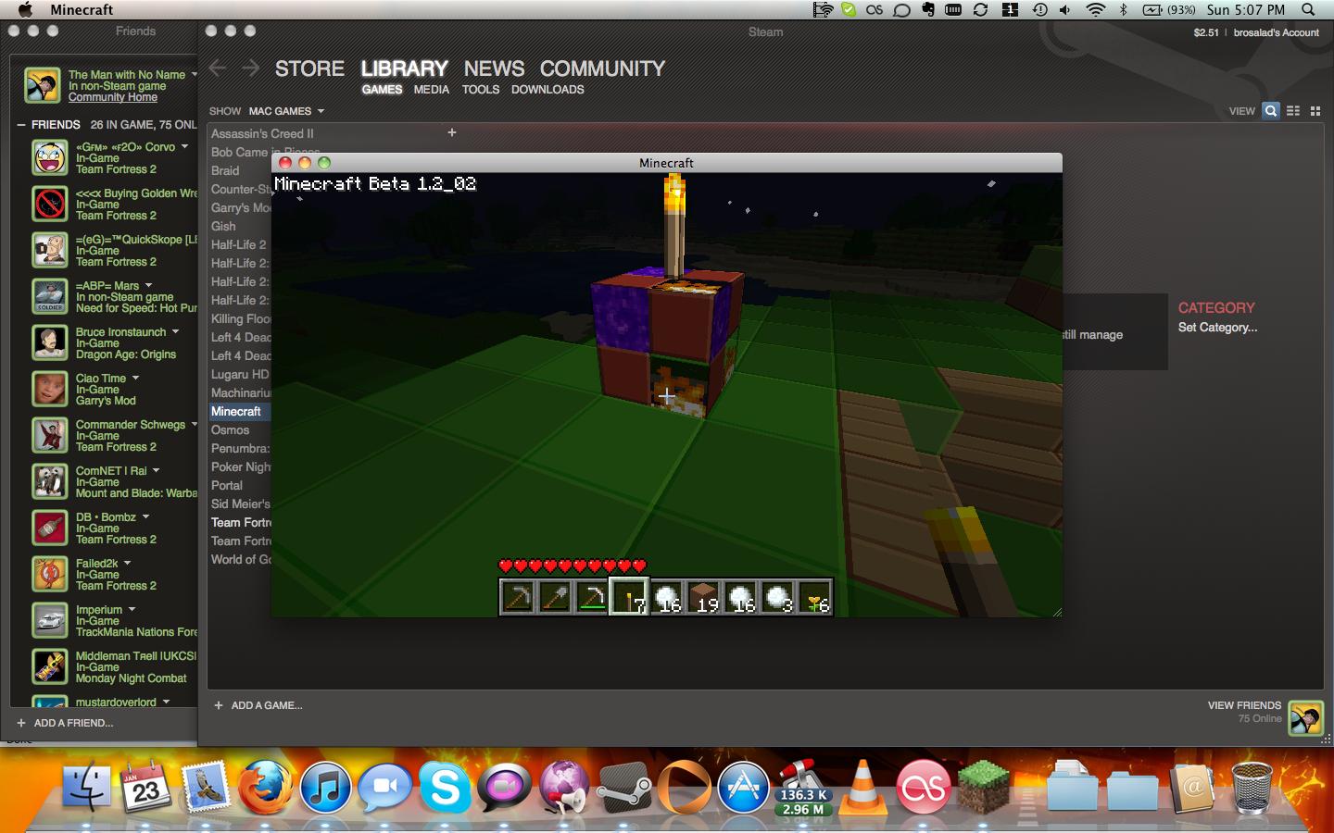Image resolution: width=1334 pixels, height=833 pixels.
Task: Open brosalad's Account link
Action: click(1276, 32)
